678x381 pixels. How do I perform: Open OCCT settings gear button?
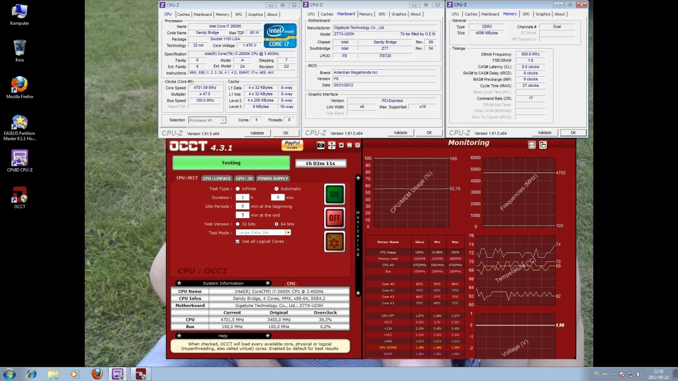[x=335, y=241]
